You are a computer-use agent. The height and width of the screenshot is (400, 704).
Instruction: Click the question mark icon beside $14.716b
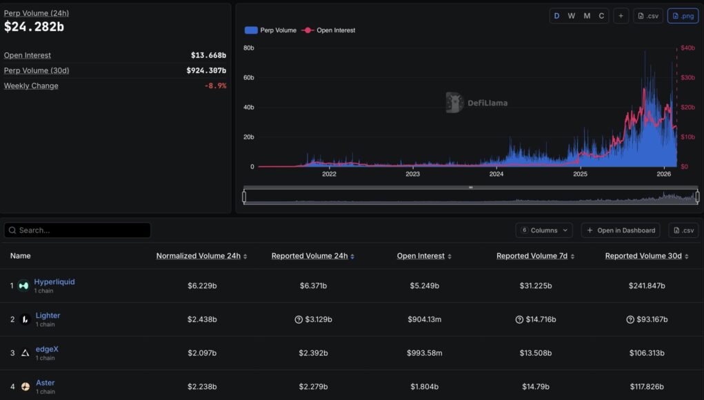point(519,319)
